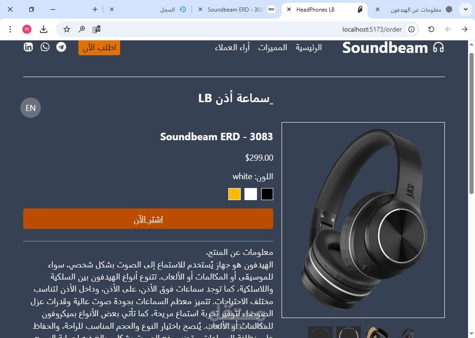
Task: Open the WhatsApp icon in header
Action: click(45, 47)
